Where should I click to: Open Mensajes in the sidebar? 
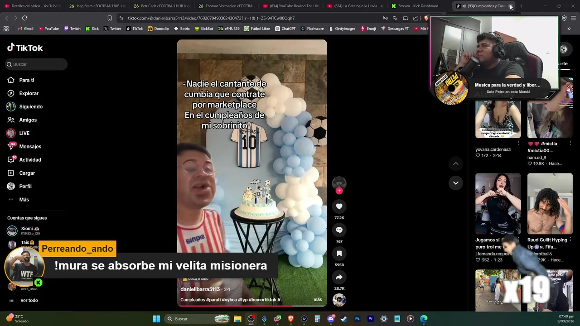click(x=30, y=147)
